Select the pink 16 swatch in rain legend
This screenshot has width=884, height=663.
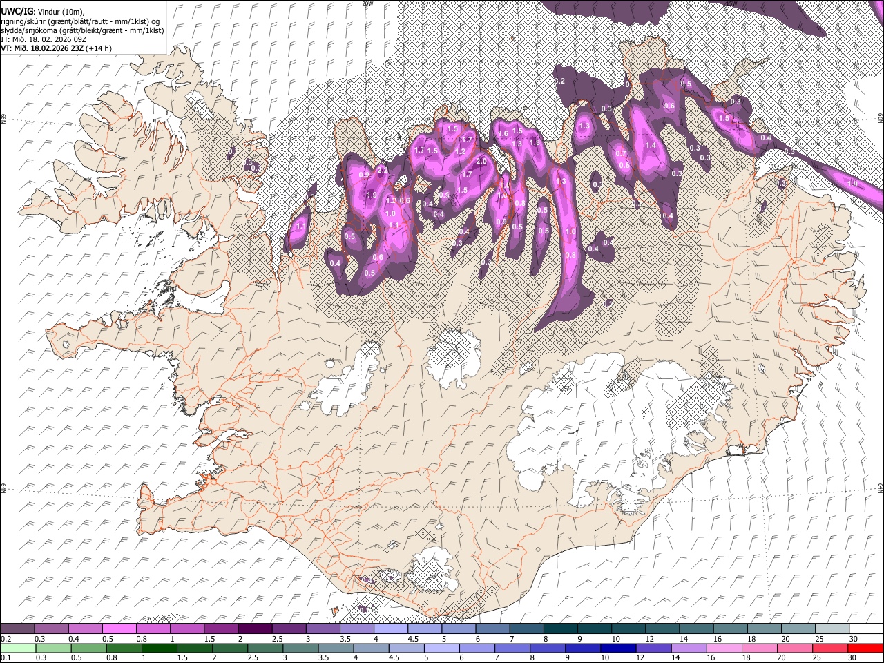[x=724, y=648]
